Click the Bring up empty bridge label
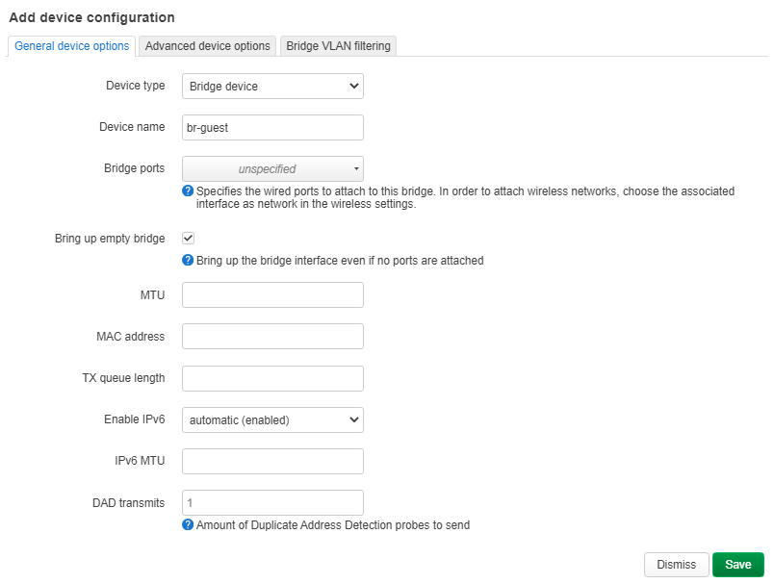 [110, 239]
